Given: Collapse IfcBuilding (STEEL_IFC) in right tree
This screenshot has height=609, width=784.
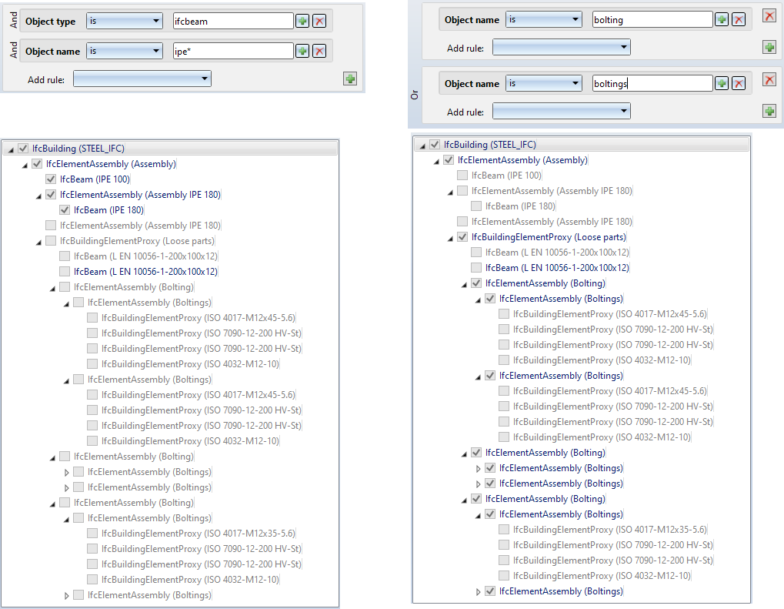Looking at the screenshot, I should 422,145.
